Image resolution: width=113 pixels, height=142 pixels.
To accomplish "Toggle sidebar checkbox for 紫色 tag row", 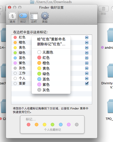I will 87,63.
